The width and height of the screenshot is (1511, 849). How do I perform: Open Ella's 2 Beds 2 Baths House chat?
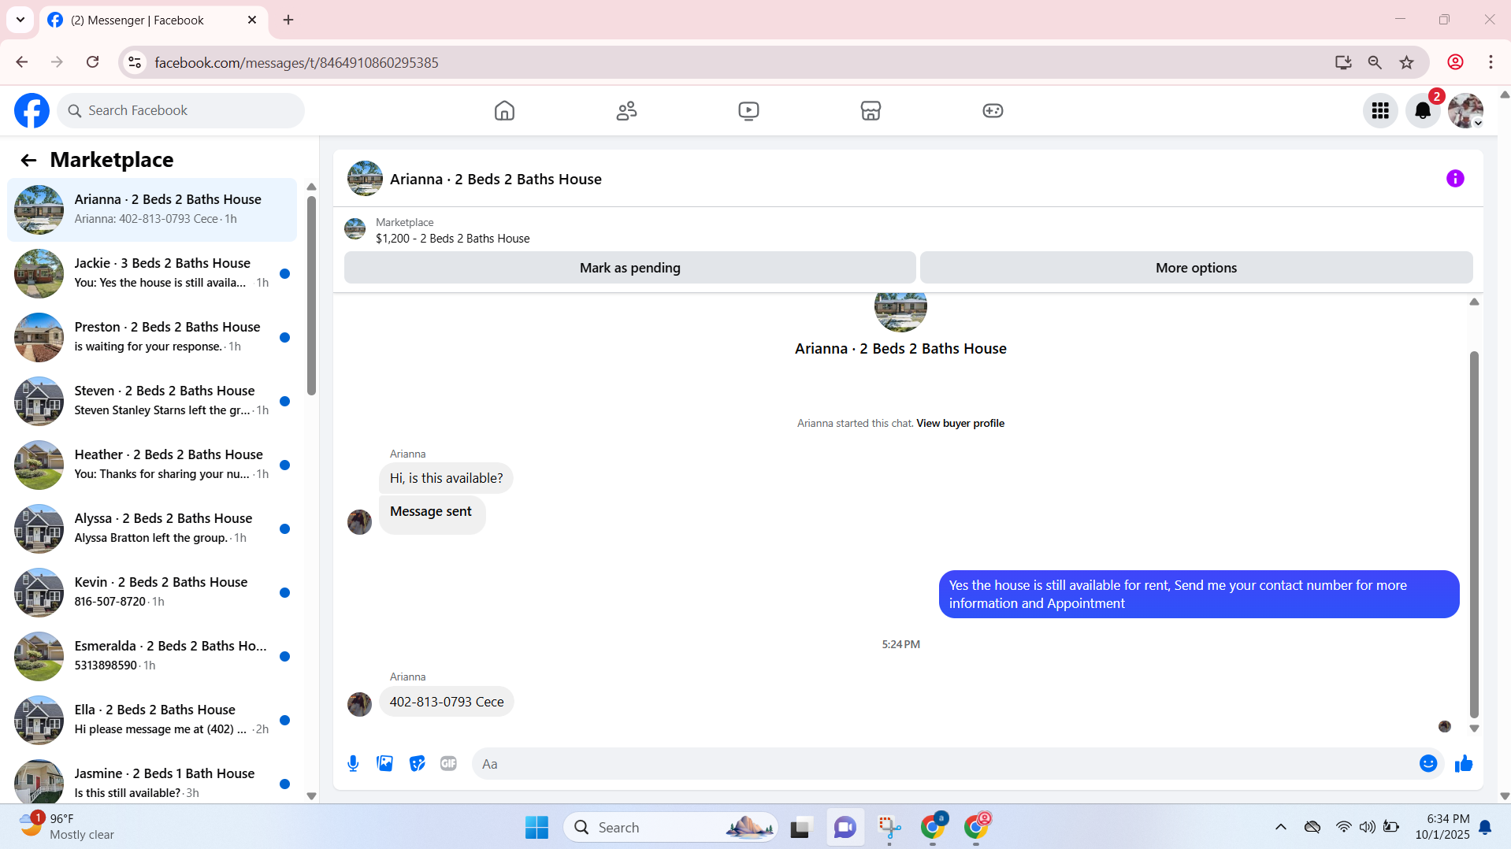(152, 720)
